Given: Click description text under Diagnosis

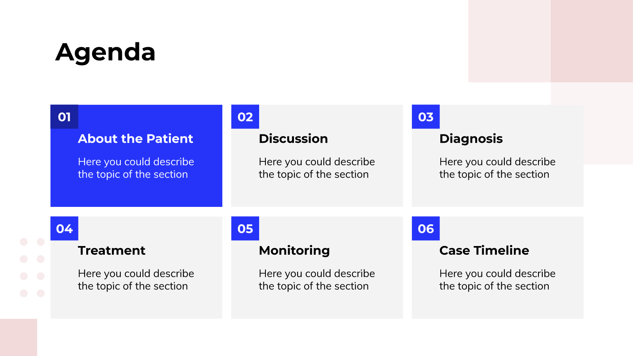Looking at the screenshot, I should (497, 168).
